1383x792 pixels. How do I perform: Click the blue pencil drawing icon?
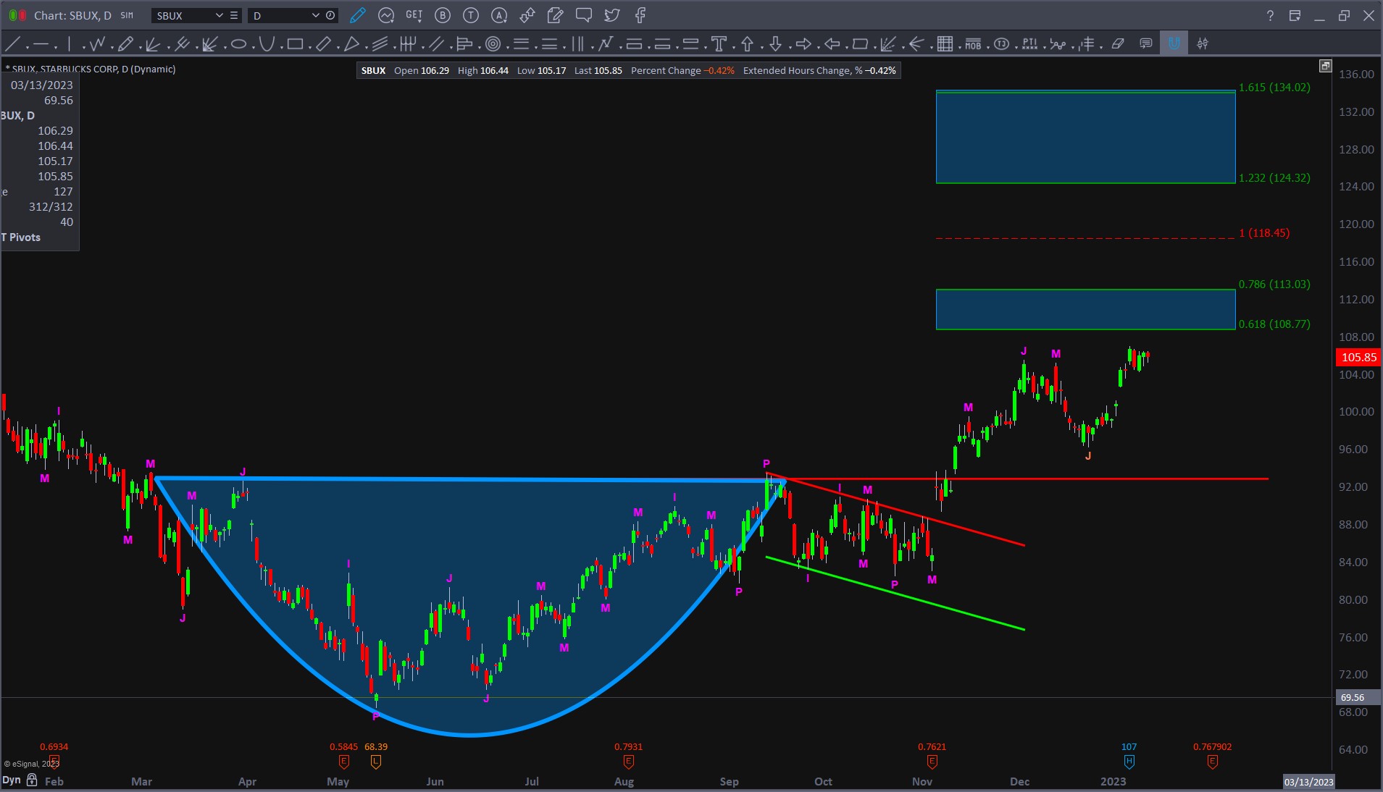click(357, 15)
